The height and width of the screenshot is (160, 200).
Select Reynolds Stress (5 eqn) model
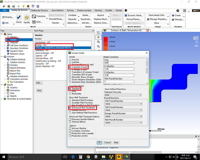pos(70,77)
